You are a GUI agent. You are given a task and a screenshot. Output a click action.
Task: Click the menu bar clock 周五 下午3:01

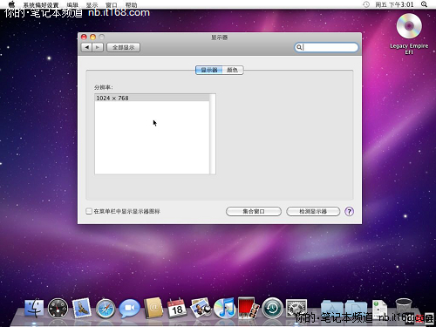tap(394, 4)
